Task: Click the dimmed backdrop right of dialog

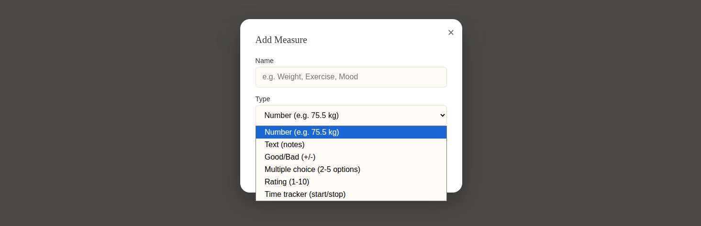Action: (574, 113)
